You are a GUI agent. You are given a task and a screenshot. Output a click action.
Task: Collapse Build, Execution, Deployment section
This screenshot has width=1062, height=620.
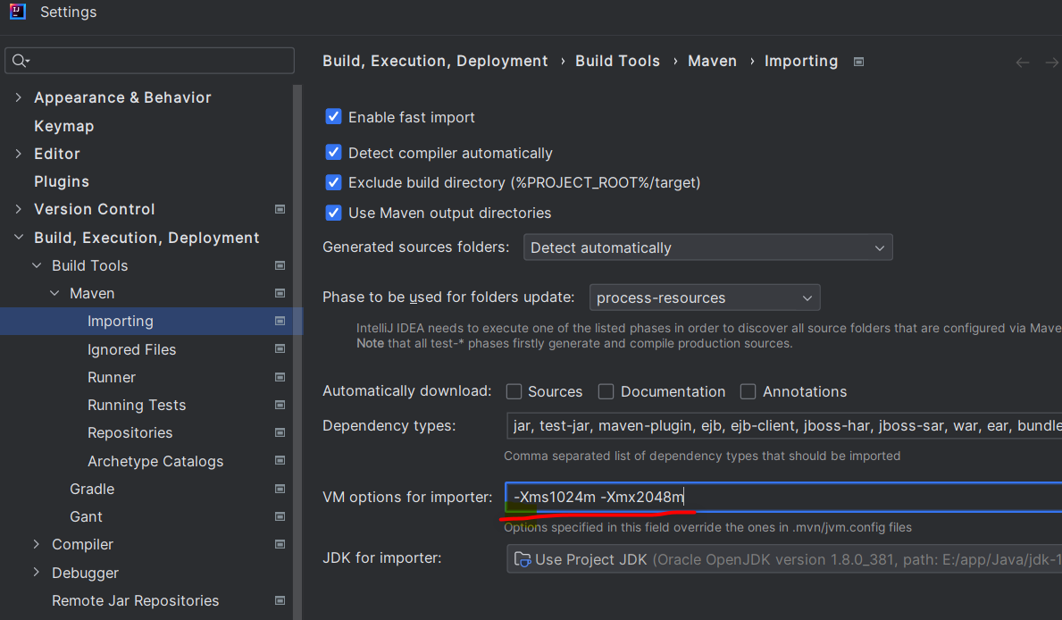tap(18, 237)
